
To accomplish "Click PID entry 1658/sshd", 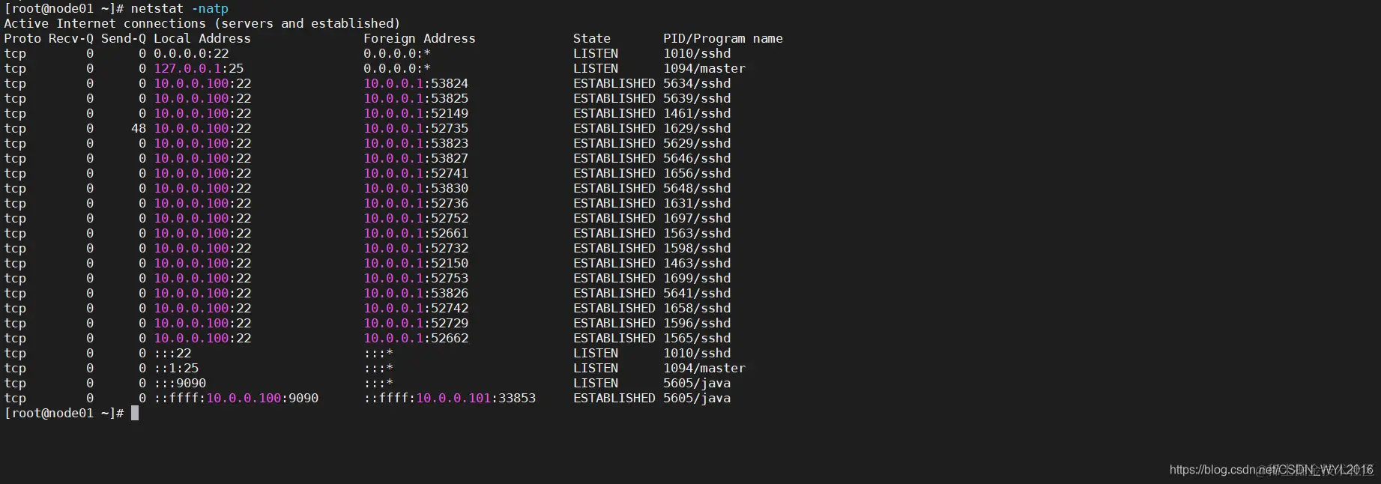I will (697, 308).
